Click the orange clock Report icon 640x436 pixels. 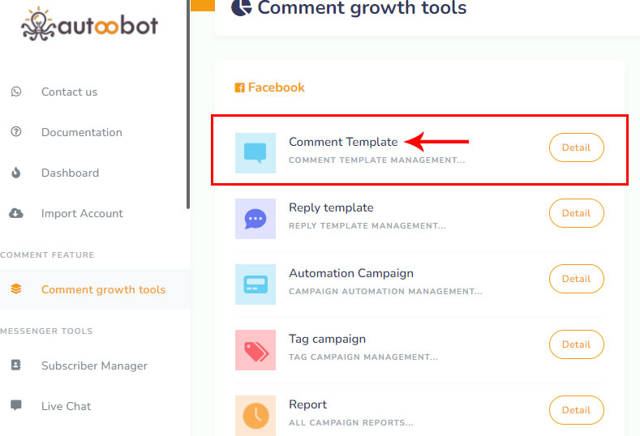click(x=256, y=415)
